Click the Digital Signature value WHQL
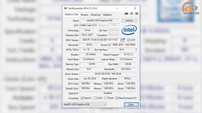The height and width of the screenshot is (113, 202). (128, 78)
